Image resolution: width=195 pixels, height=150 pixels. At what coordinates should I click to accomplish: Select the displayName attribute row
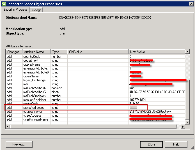95,64
